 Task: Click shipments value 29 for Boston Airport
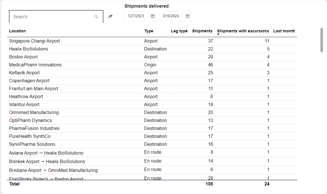pyautogui.click(x=210, y=57)
